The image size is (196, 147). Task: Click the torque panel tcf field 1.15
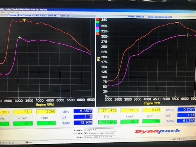click(83, 117)
